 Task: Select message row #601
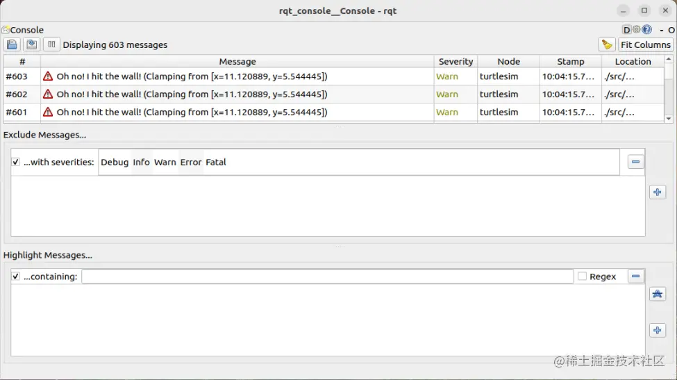click(x=334, y=113)
